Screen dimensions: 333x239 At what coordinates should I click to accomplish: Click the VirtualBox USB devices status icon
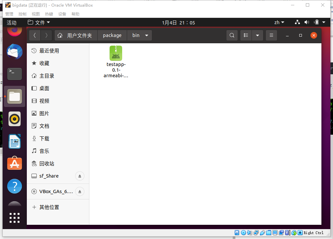[262, 233]
